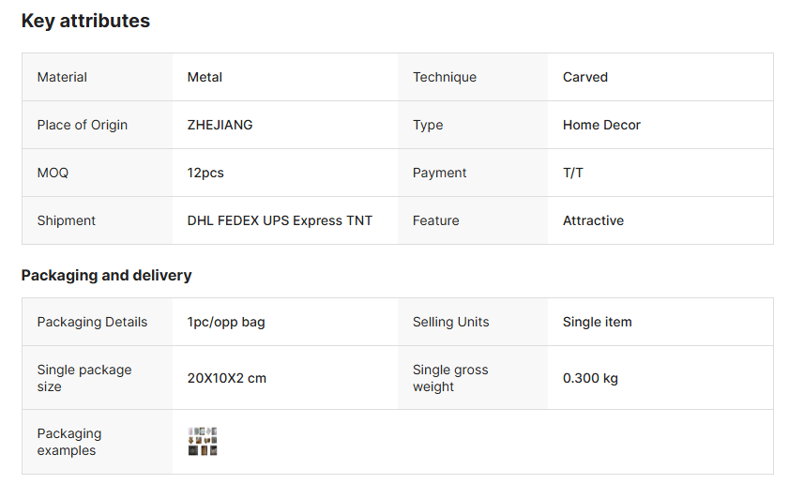Click the Carved technique value

585,77
